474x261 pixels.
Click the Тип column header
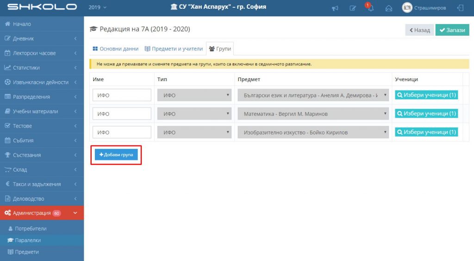tap(162, 79)
